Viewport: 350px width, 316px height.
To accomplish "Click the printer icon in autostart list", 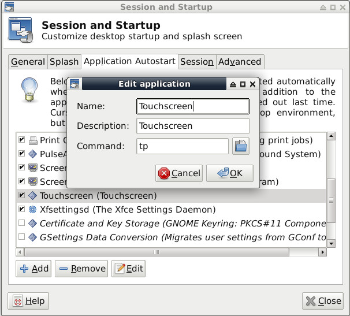I will point(32,140).
